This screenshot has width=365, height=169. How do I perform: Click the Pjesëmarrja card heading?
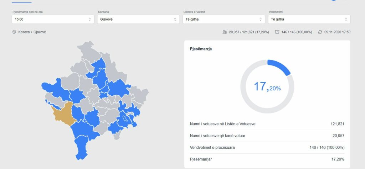pos(201,49)
